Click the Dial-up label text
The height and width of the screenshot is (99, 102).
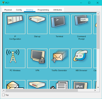click(x=37, y=36)
